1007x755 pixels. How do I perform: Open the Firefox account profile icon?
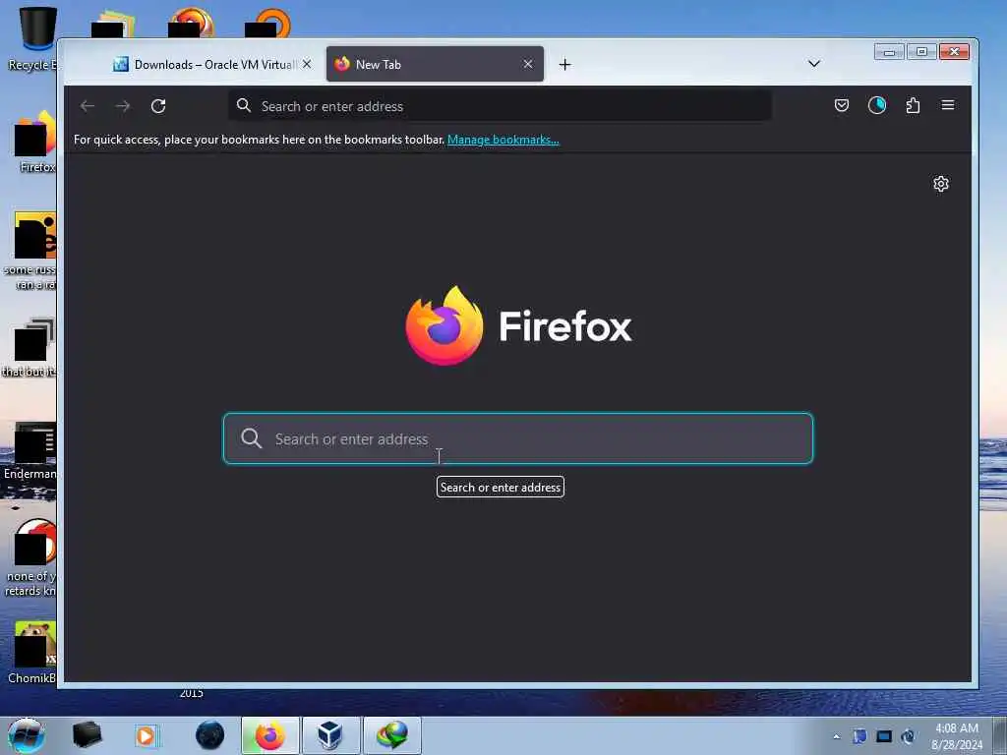876,105
